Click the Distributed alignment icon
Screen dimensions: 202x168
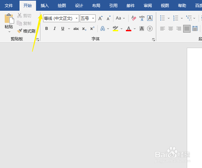195,29
